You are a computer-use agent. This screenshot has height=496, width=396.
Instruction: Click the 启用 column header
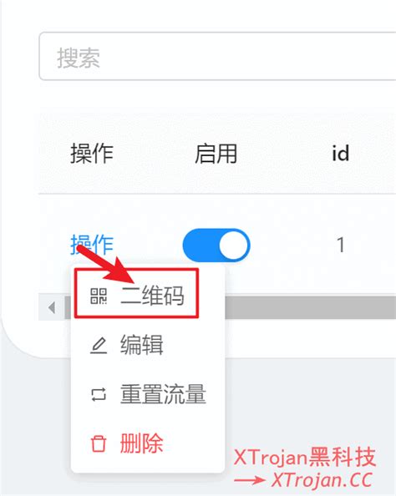216,154
